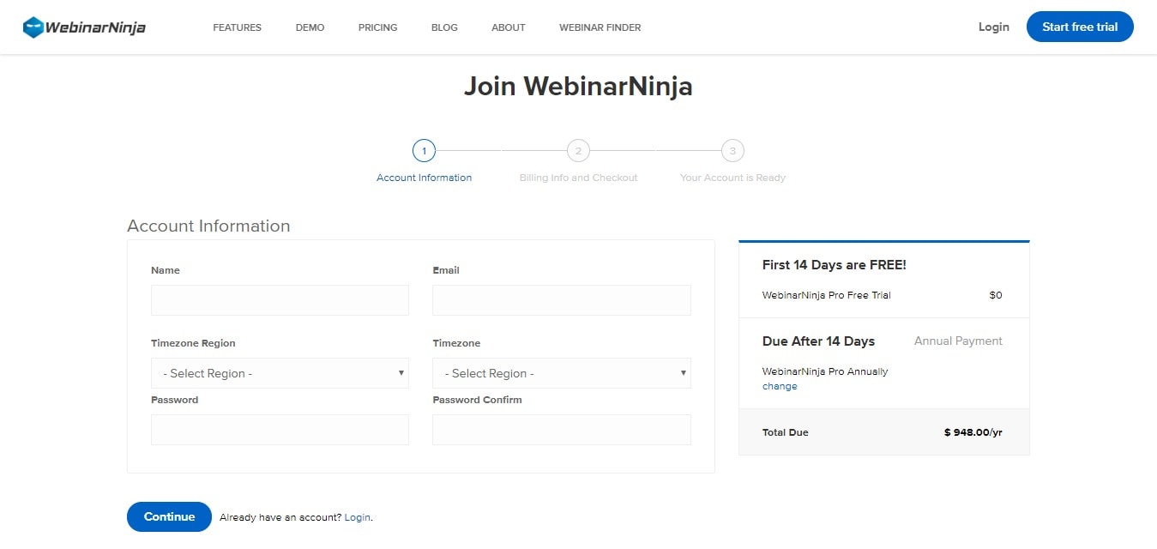Focus the Name input field
The width and height of the screenshot is (1157, 549).
coord(280,300)
